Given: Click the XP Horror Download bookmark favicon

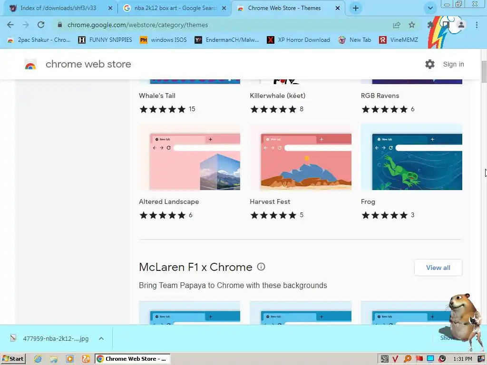Looking at the screenshot, I should pos(271,40).
